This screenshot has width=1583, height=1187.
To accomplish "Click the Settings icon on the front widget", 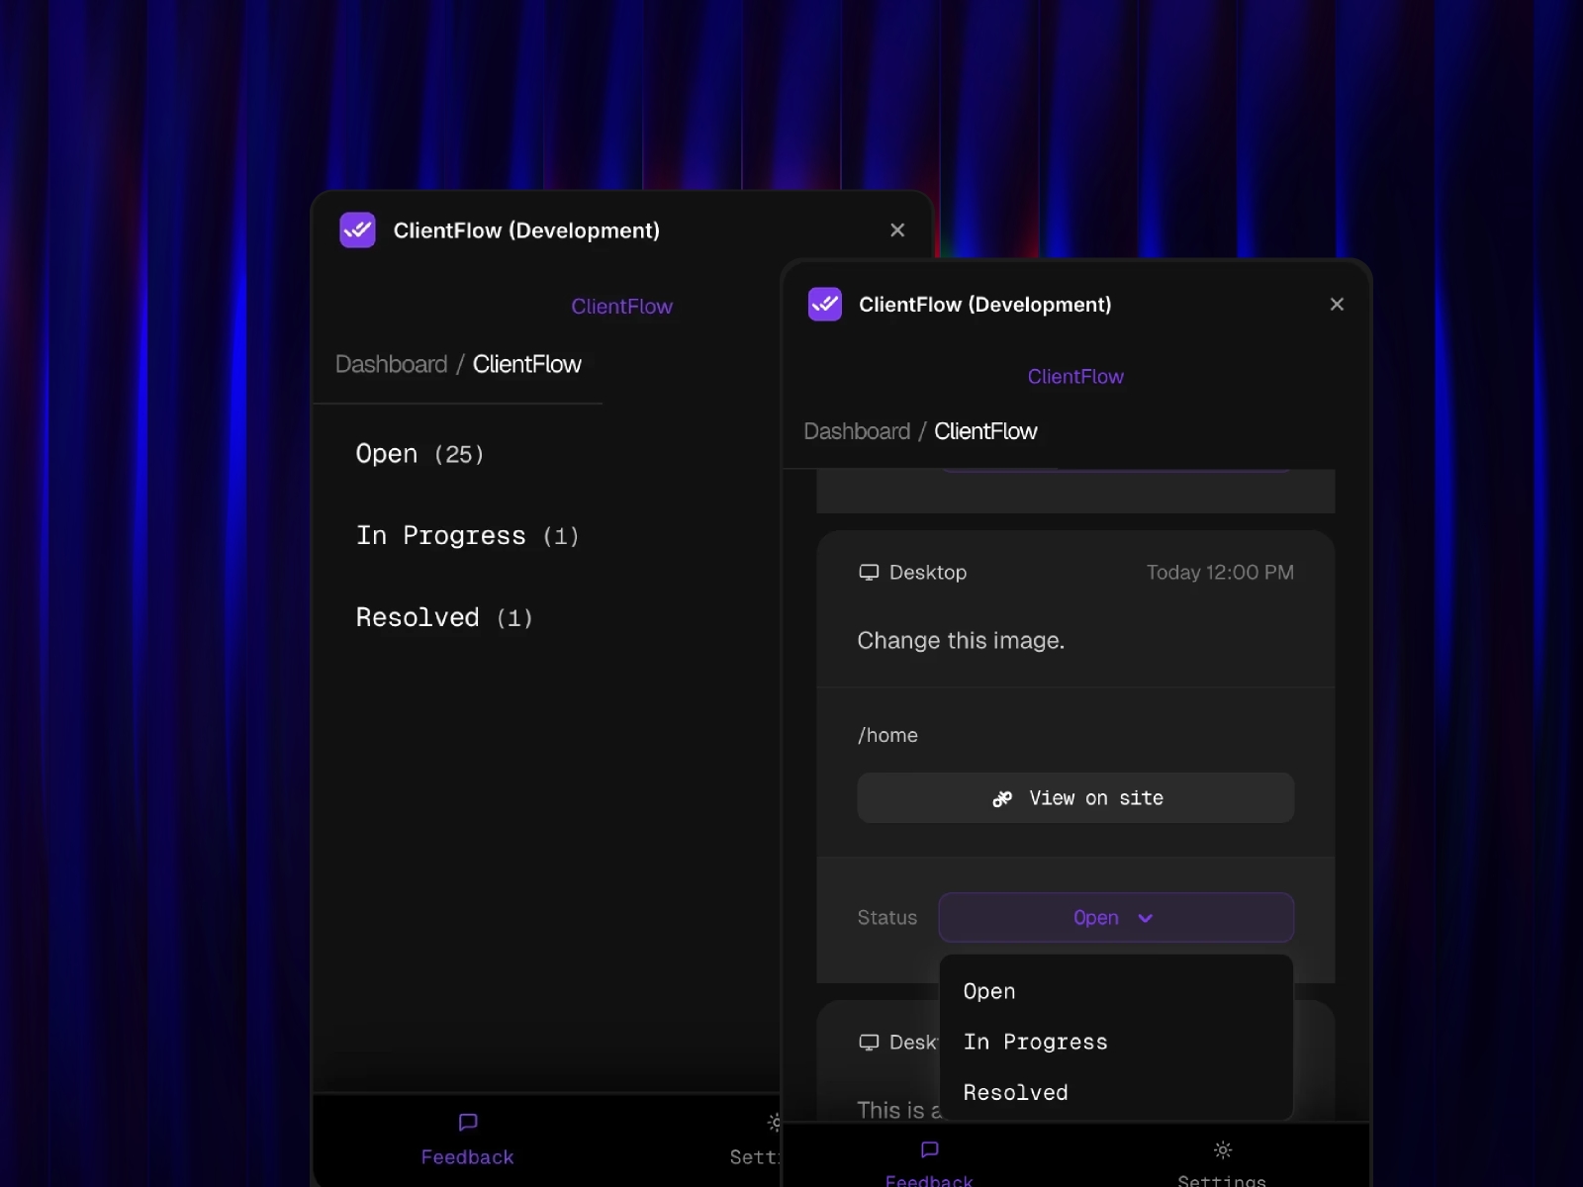I will pos(1222,1149).
